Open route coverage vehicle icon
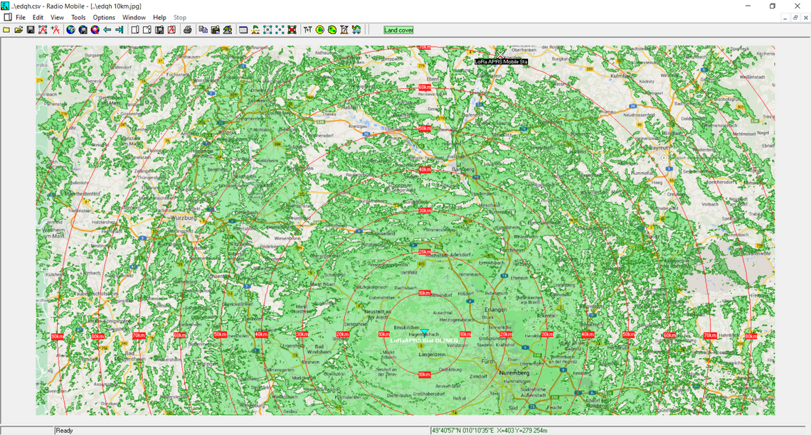This screenshot has width=811, height=435. click(x=356, y=30)
